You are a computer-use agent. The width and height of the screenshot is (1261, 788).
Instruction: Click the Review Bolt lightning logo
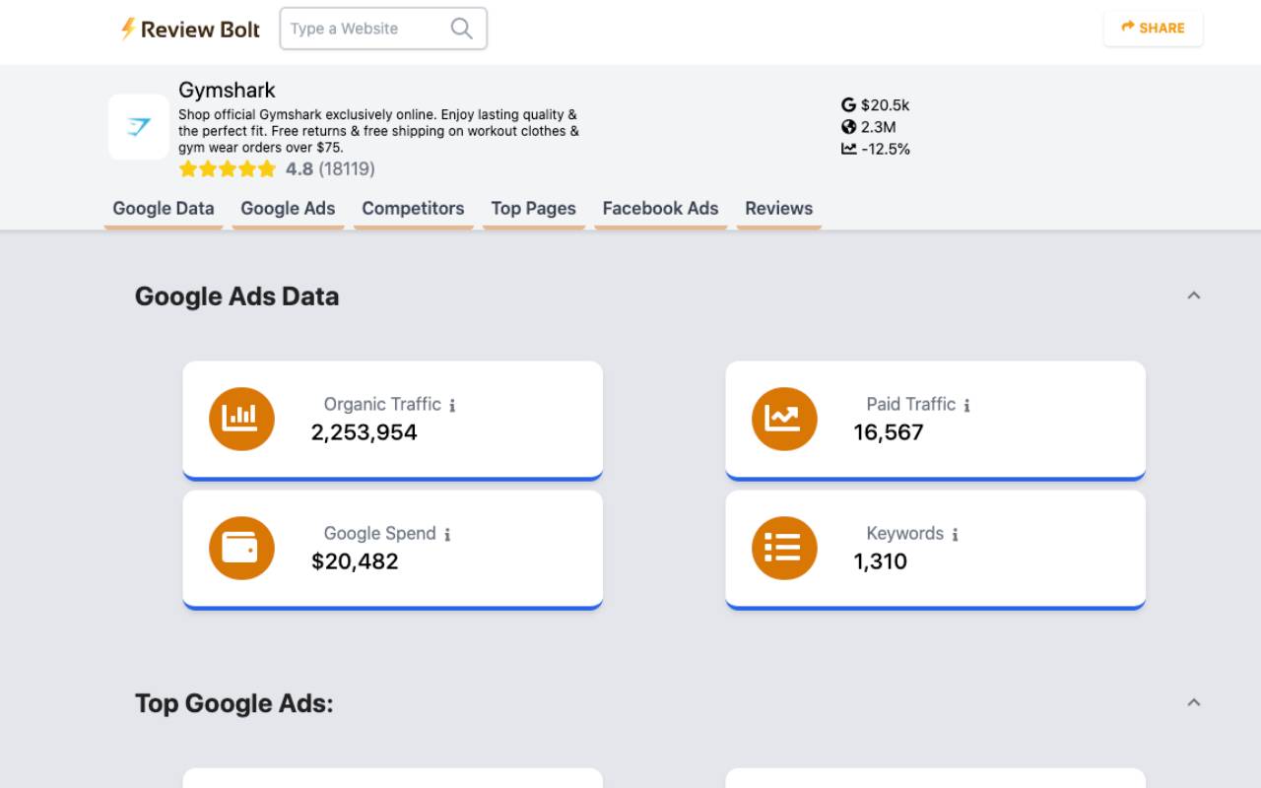128,29
